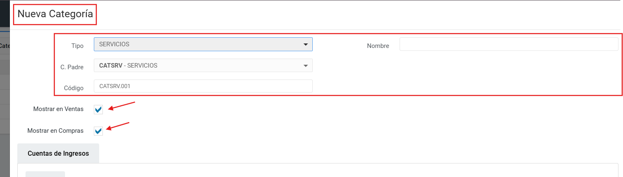Click the Tipo dropdown caret arrow
The width and height of the screenshot is (623, 177).
tap(305, 45)
